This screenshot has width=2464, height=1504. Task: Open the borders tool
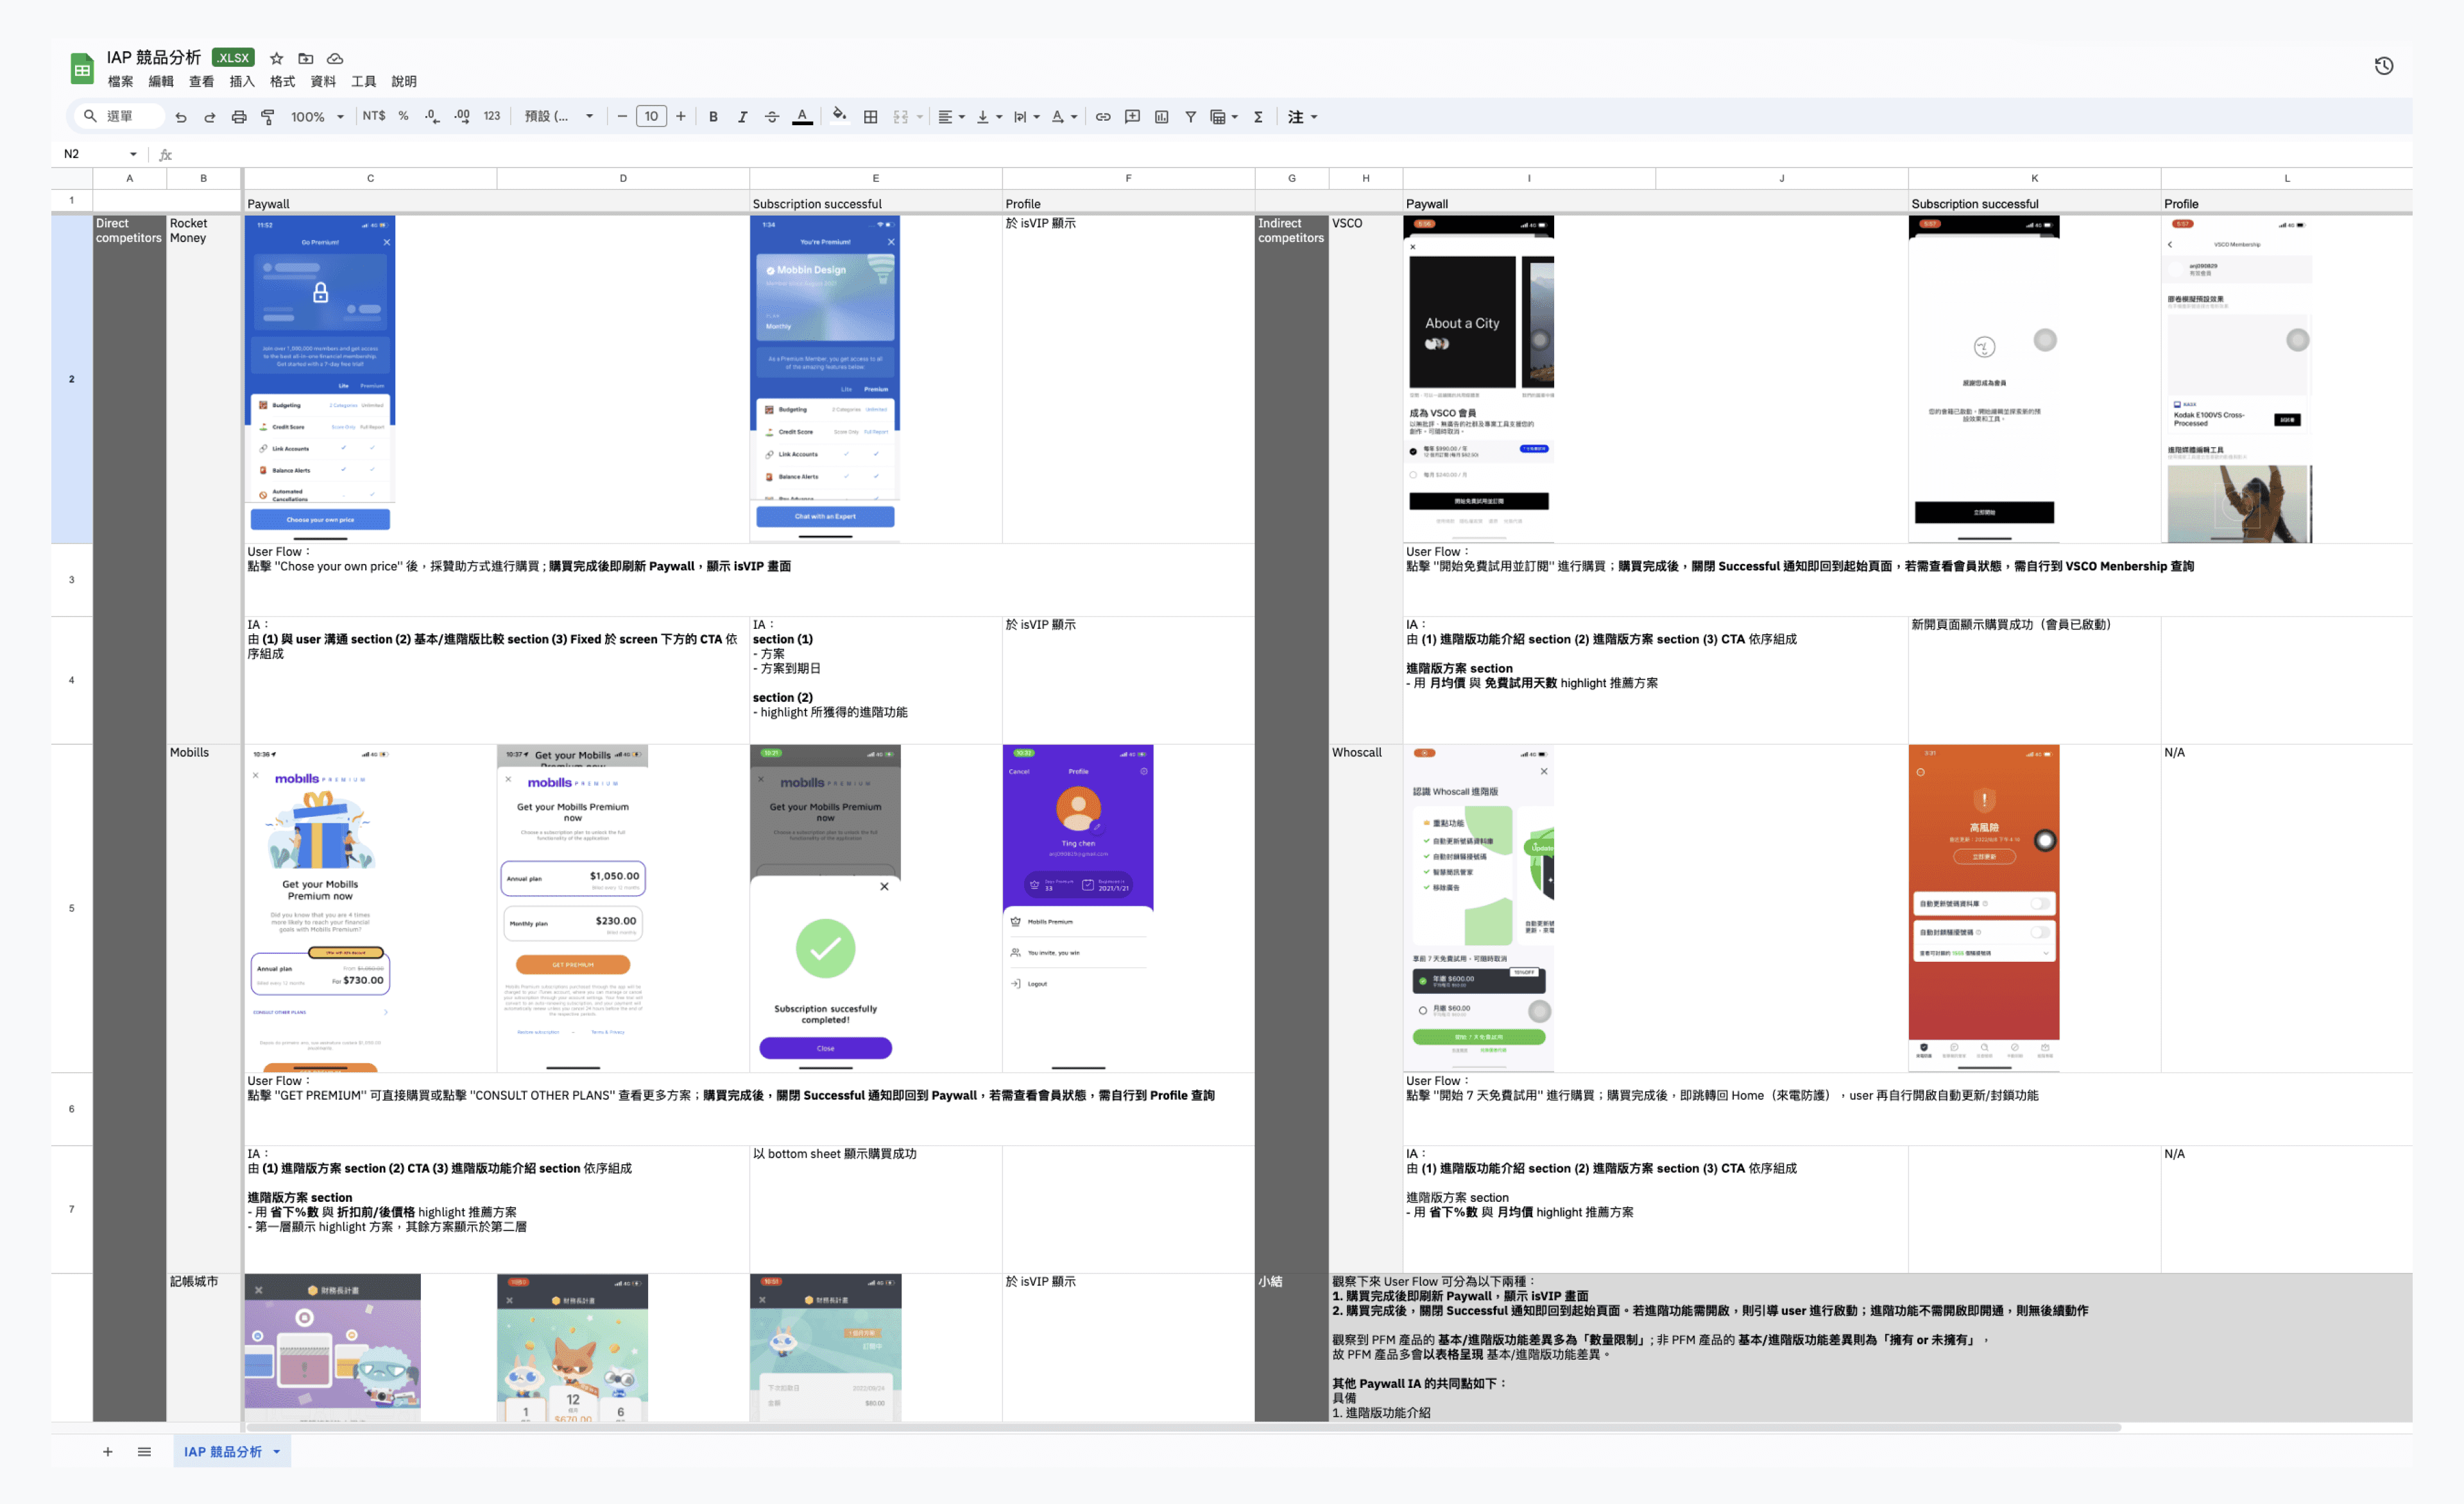point(871,117)
